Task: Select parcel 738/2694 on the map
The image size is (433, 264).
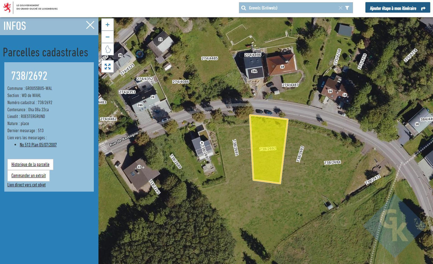Action: (332, 163)
